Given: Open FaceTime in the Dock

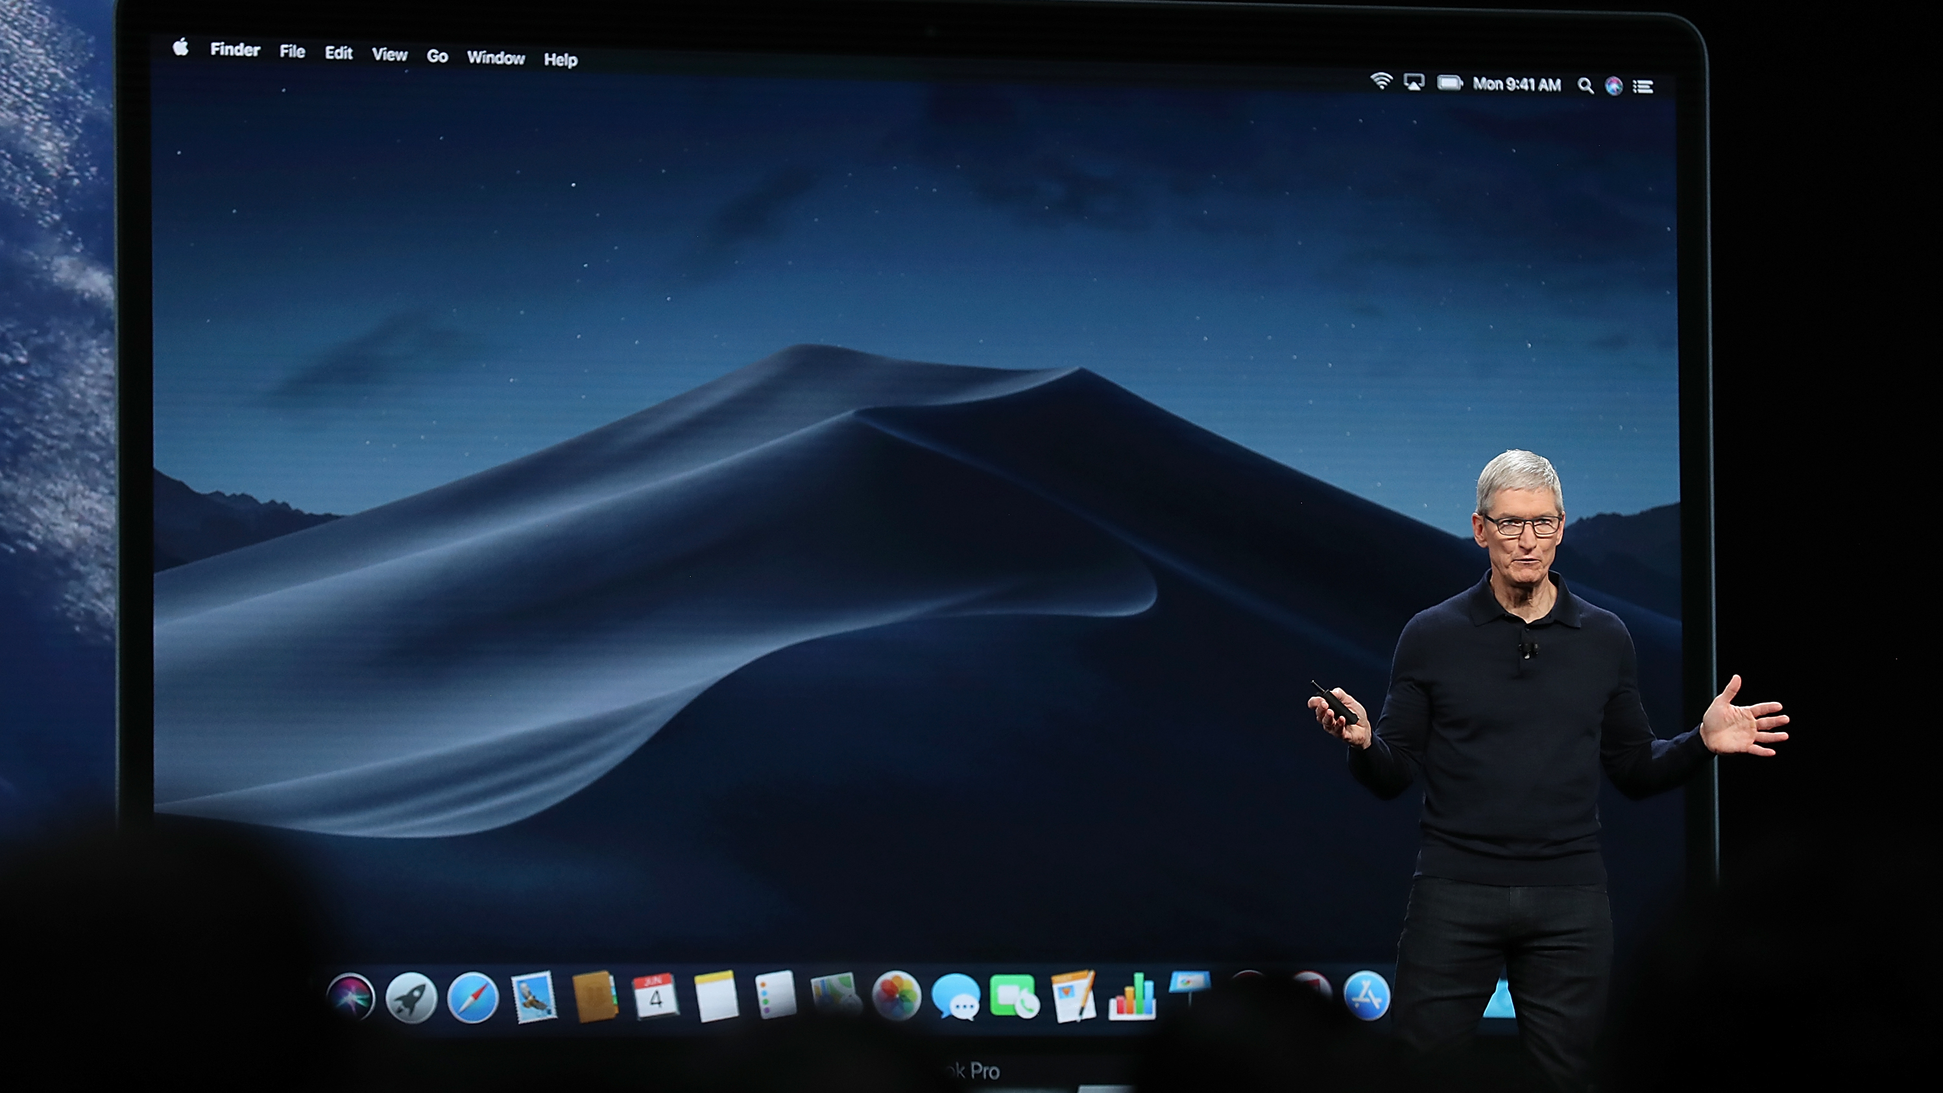Looking at the screenshot, I should pos(1015,996).
